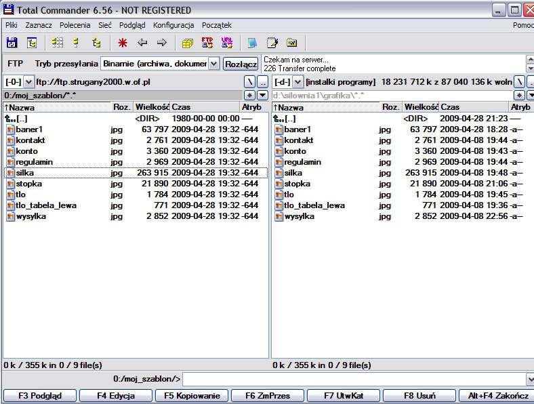Open left panel directory history arrow

[262, 96]
